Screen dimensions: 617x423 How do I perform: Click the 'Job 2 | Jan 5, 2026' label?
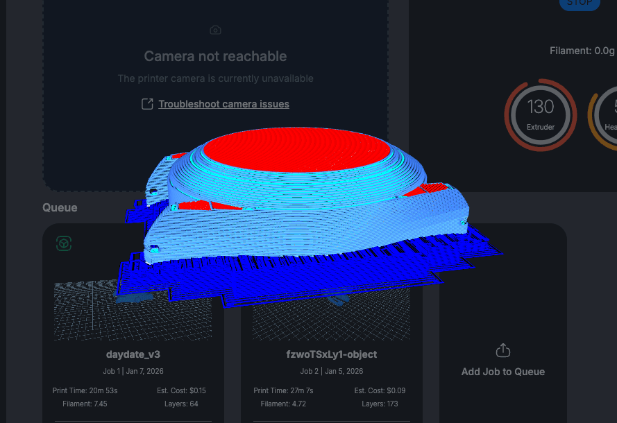pos(331,371)
